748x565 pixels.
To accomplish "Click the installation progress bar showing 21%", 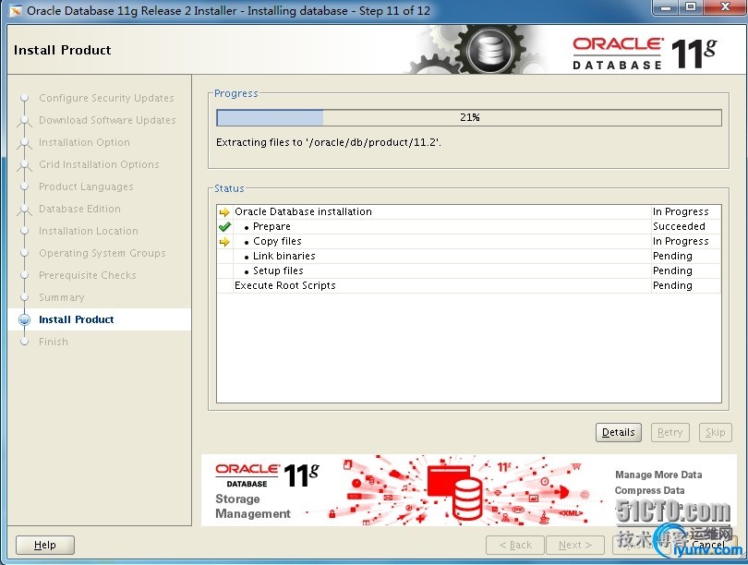I will pos(469,117).
